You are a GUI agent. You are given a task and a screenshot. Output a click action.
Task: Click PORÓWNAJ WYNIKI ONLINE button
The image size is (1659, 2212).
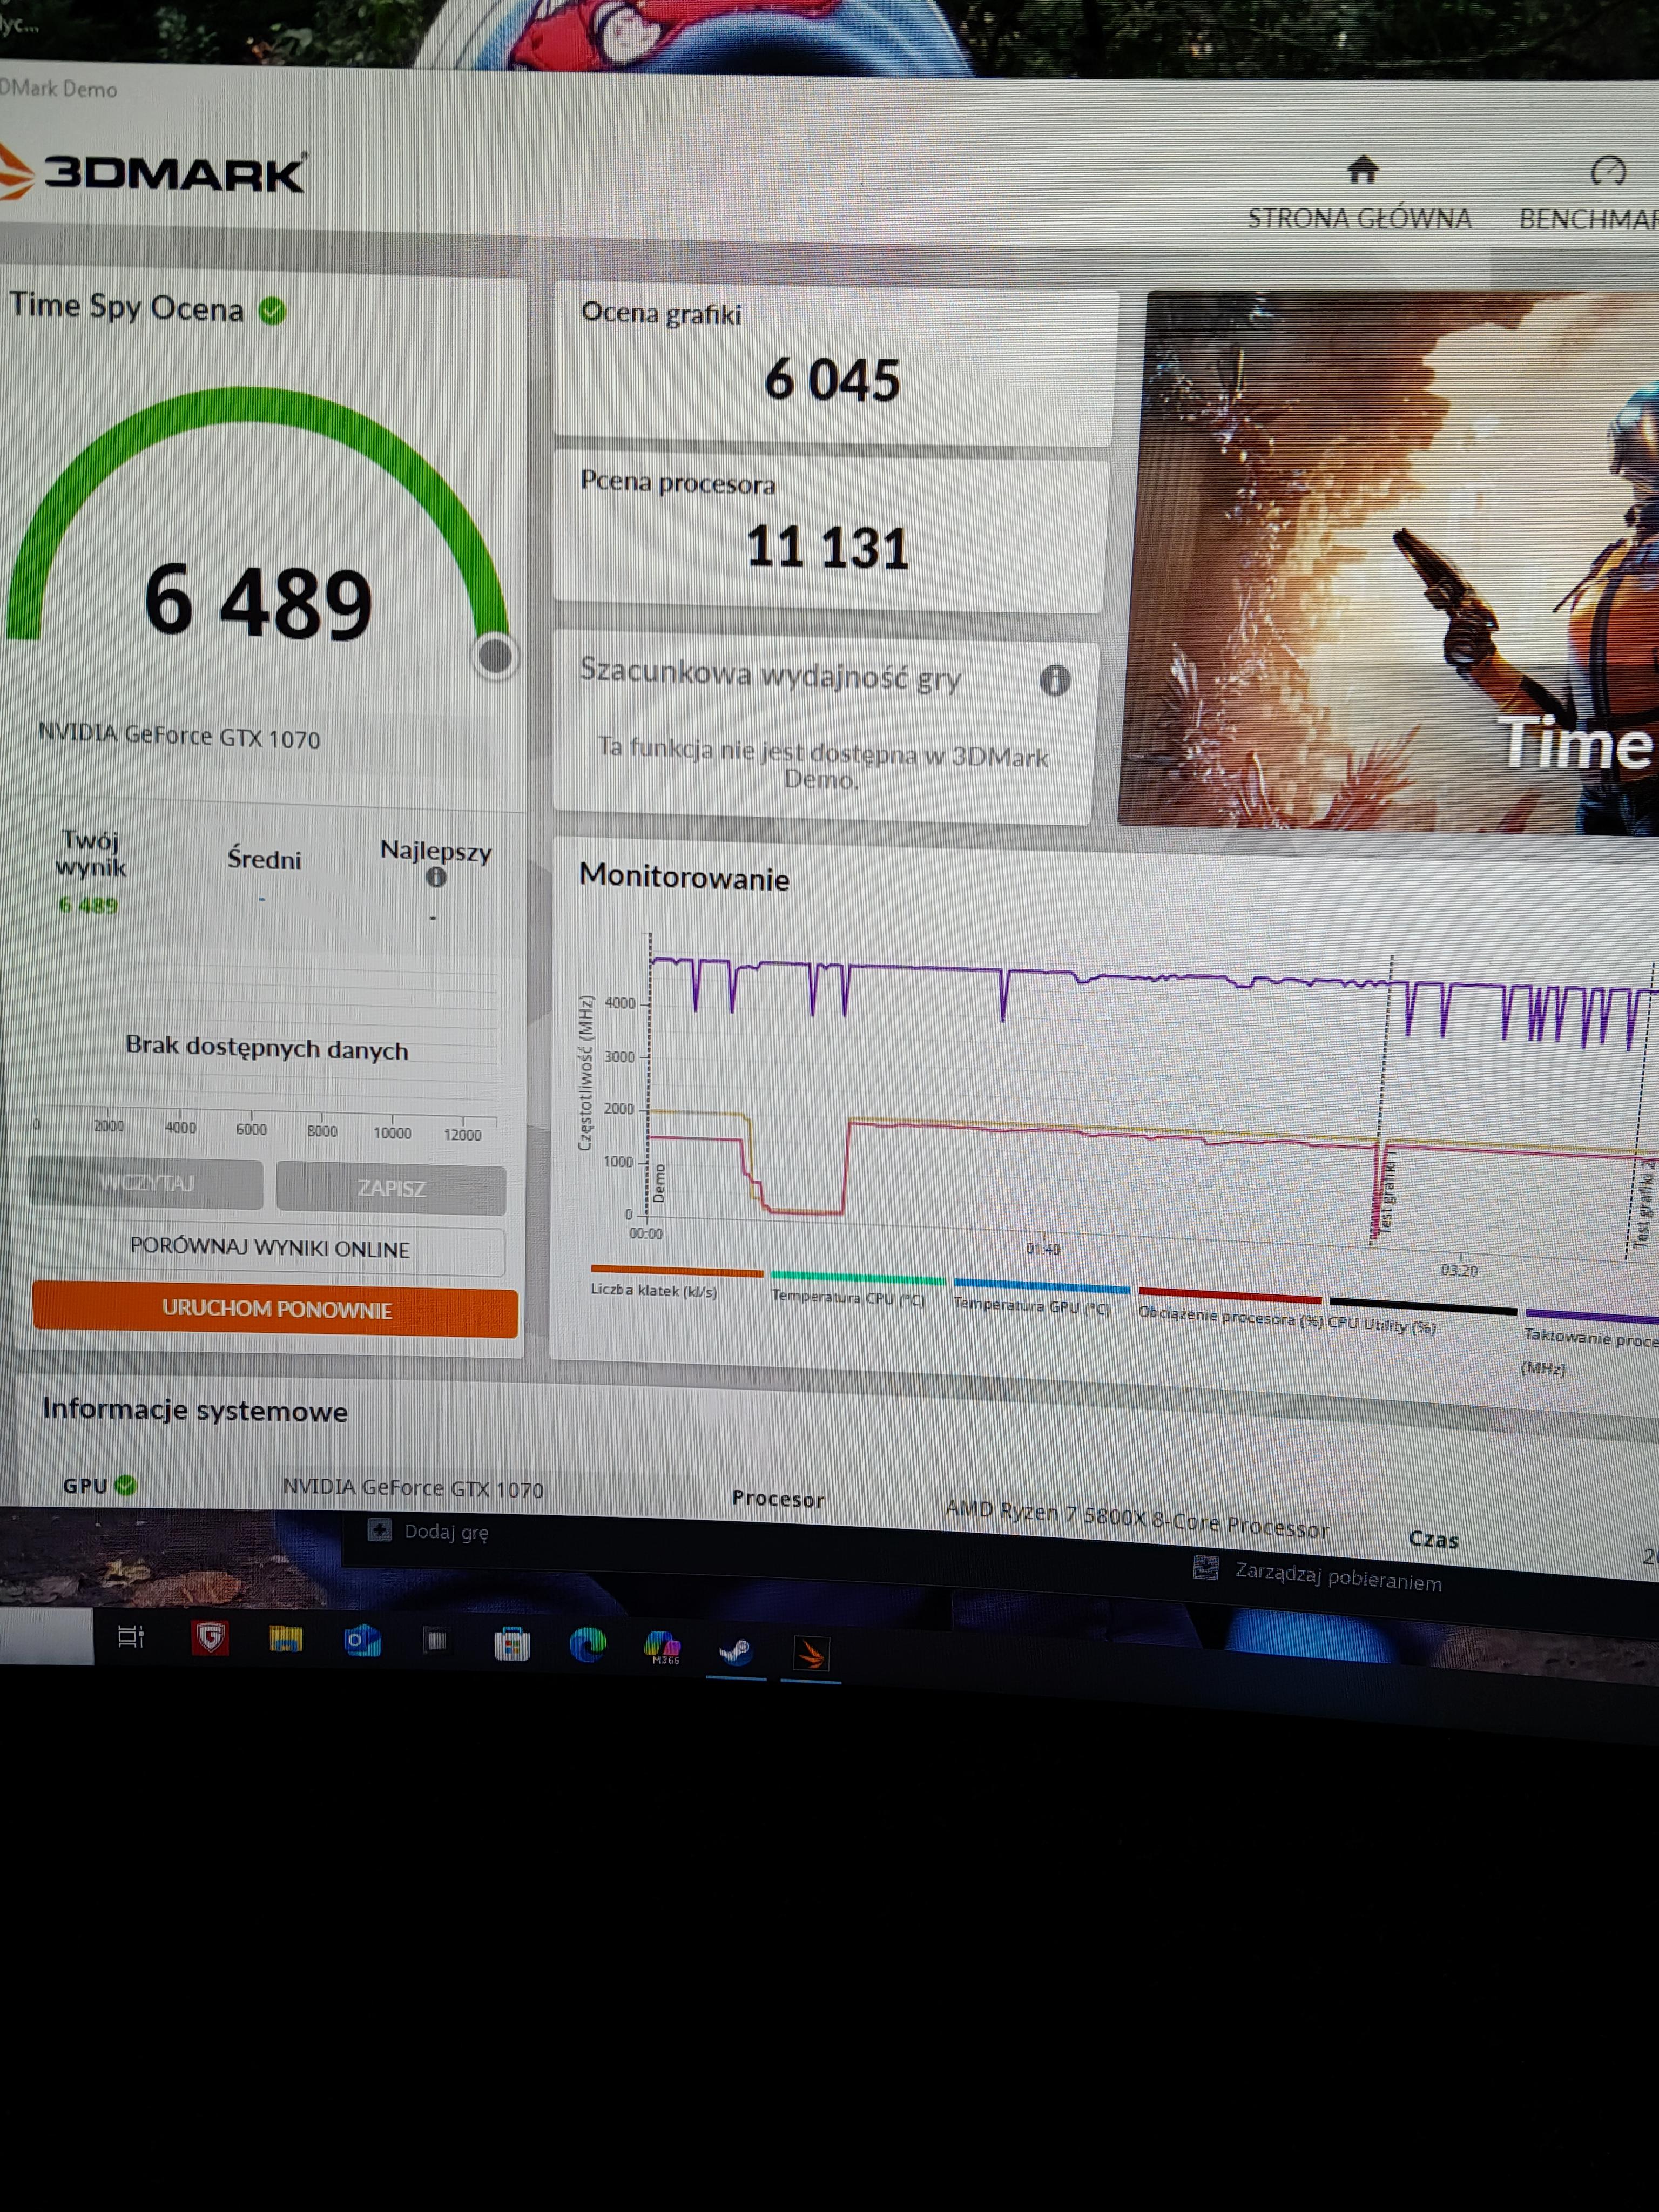coord(269,1249)
